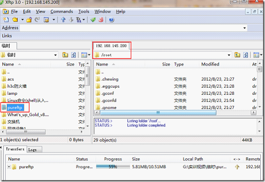The height and width of the screenshot is (182, 265).
Task: Expand dropdown arrow beside Properties icon
Action: click(x=54, y=20)
